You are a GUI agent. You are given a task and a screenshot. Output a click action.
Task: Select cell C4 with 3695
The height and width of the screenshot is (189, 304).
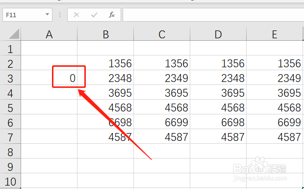(x=162, y=92)
